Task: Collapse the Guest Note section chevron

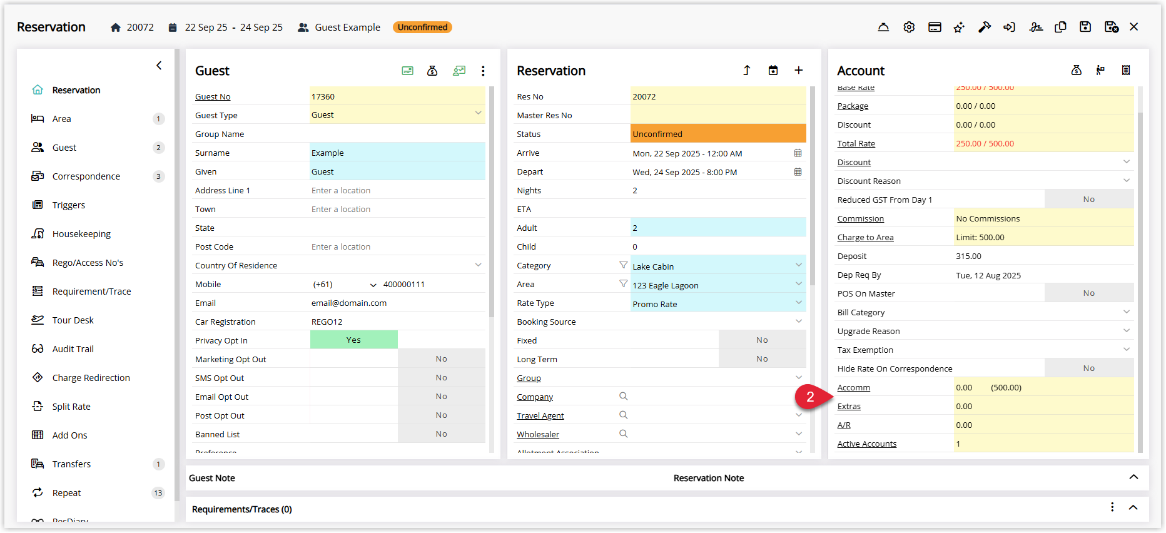Action: (x=1133, y=477)
